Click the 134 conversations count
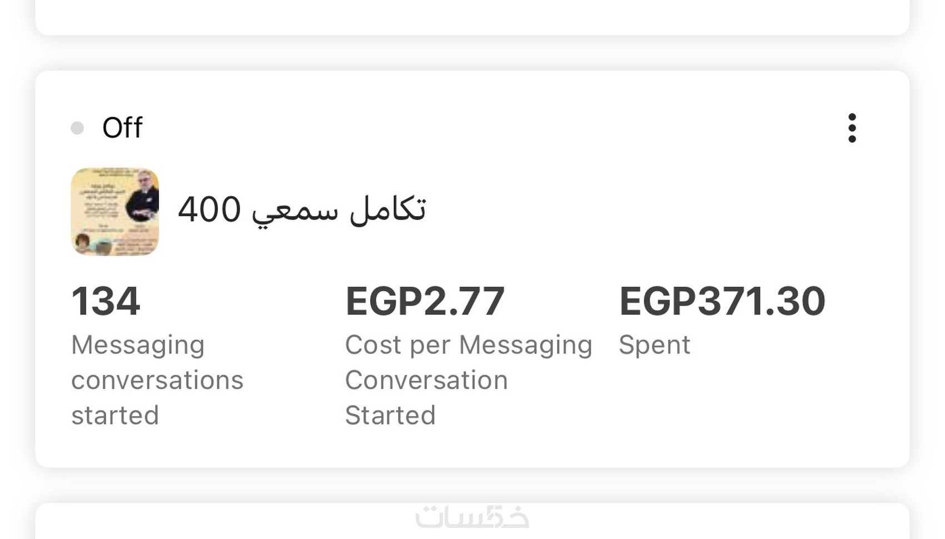945x539 pixels. pos(106,301)
